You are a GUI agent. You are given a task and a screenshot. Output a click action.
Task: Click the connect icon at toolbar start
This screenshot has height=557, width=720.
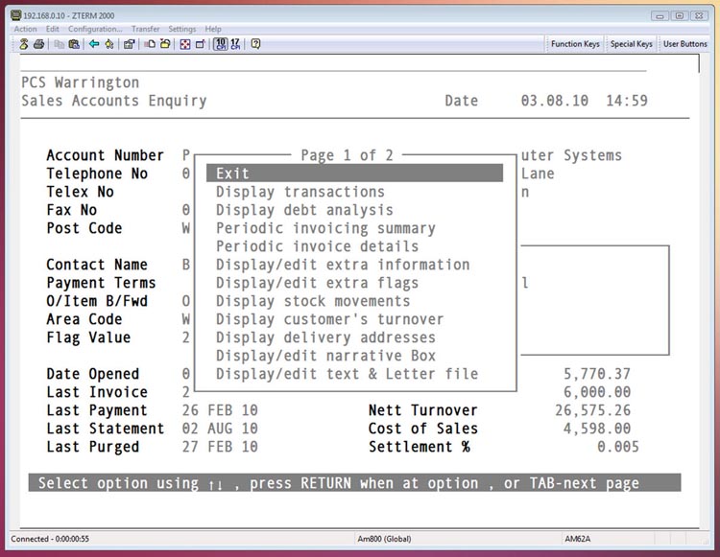pos(23,44)
